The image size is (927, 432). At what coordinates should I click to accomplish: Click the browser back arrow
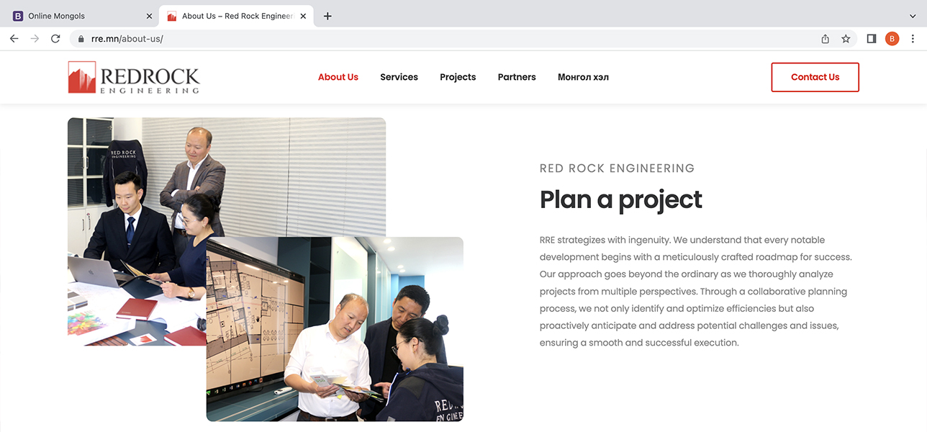[x=14, y=39]
